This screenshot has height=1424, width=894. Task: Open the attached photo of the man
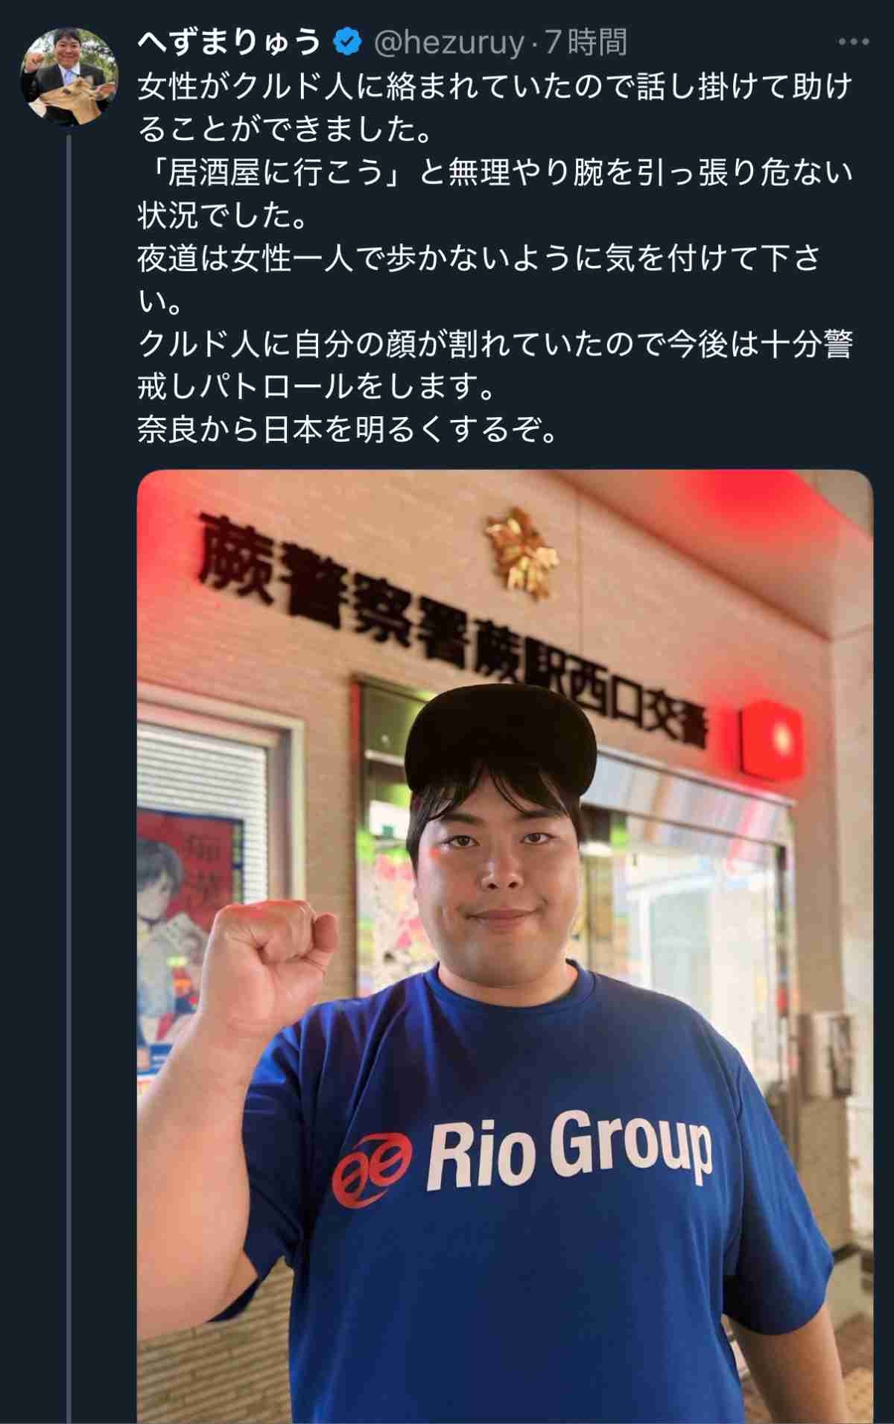point(504,947)
